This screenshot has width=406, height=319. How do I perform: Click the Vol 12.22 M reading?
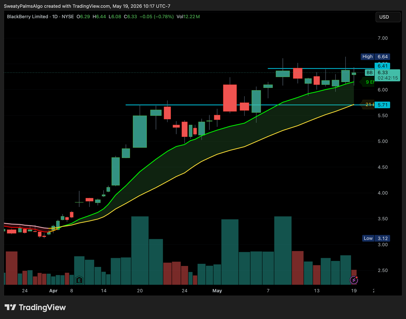(188, 17)
